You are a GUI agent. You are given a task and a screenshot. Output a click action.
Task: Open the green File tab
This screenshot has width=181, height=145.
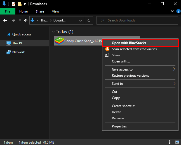pyautogui.click(x=8, y=11)
